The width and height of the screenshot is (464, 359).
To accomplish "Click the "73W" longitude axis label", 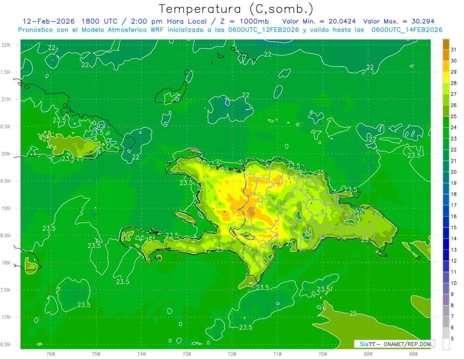I will pos(187,354).
